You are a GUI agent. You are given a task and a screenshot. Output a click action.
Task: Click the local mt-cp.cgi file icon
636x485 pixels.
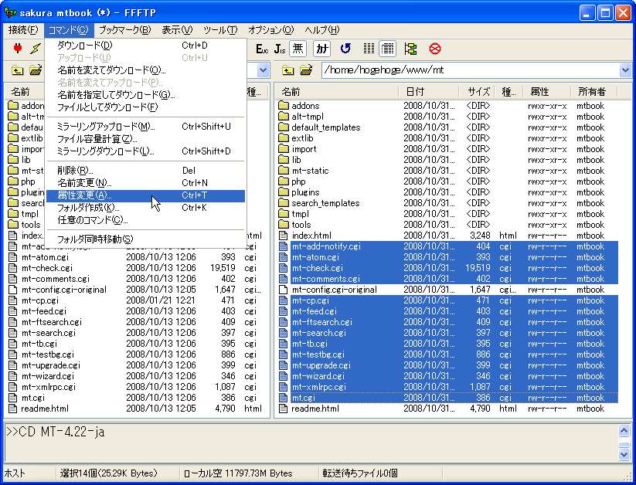13,300
